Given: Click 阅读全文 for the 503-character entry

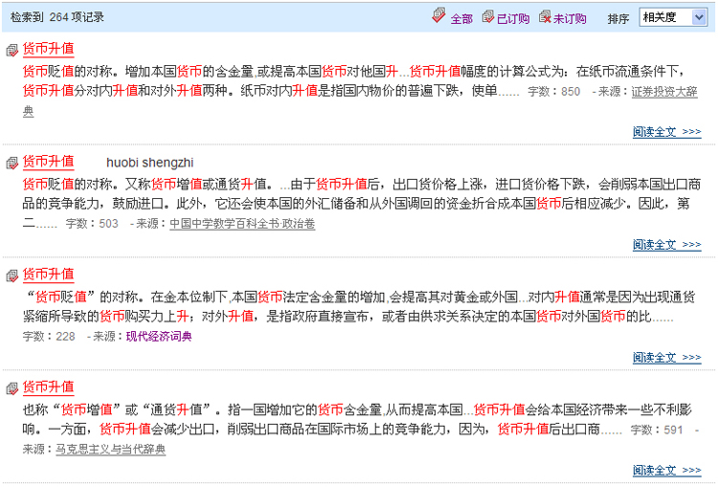Looking at the screenshot, I should [666, 245].
